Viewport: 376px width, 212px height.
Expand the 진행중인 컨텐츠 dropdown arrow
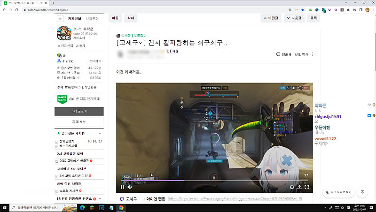point(100,198)
